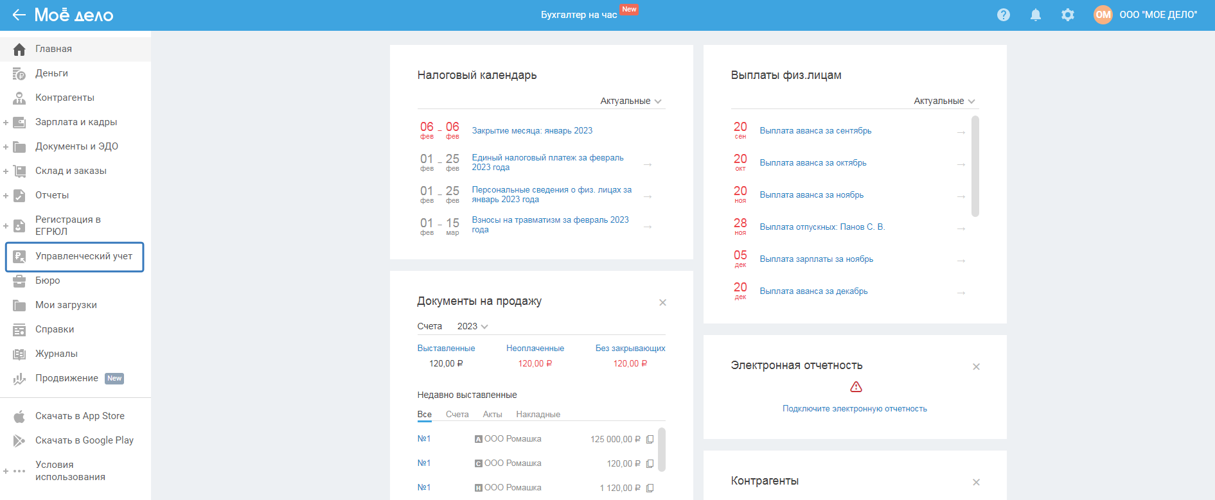
Task: Open Бухгалтер на час link
Action: pyautogui.click(x=579, y=15)
